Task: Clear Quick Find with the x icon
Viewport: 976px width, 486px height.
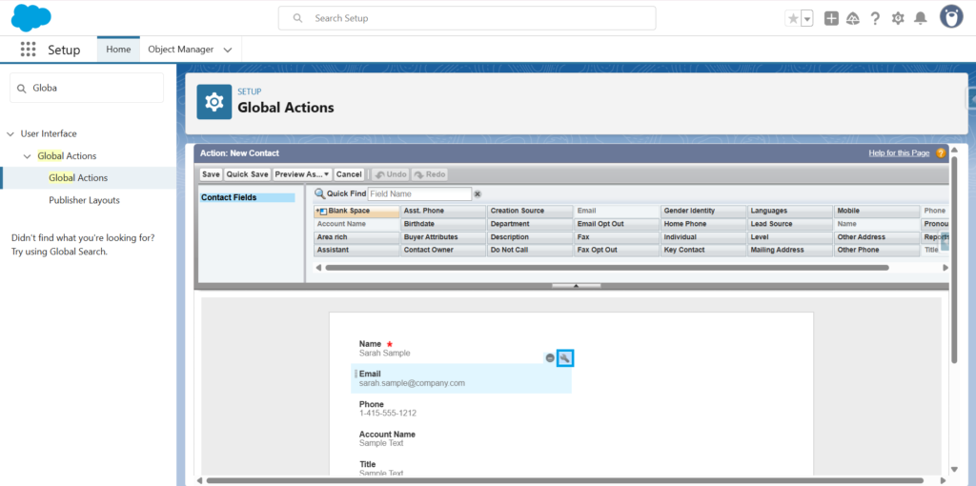Action: 478,193
